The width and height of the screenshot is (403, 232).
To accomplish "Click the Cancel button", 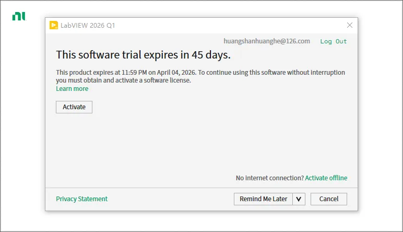I will (x=329, y=199).
